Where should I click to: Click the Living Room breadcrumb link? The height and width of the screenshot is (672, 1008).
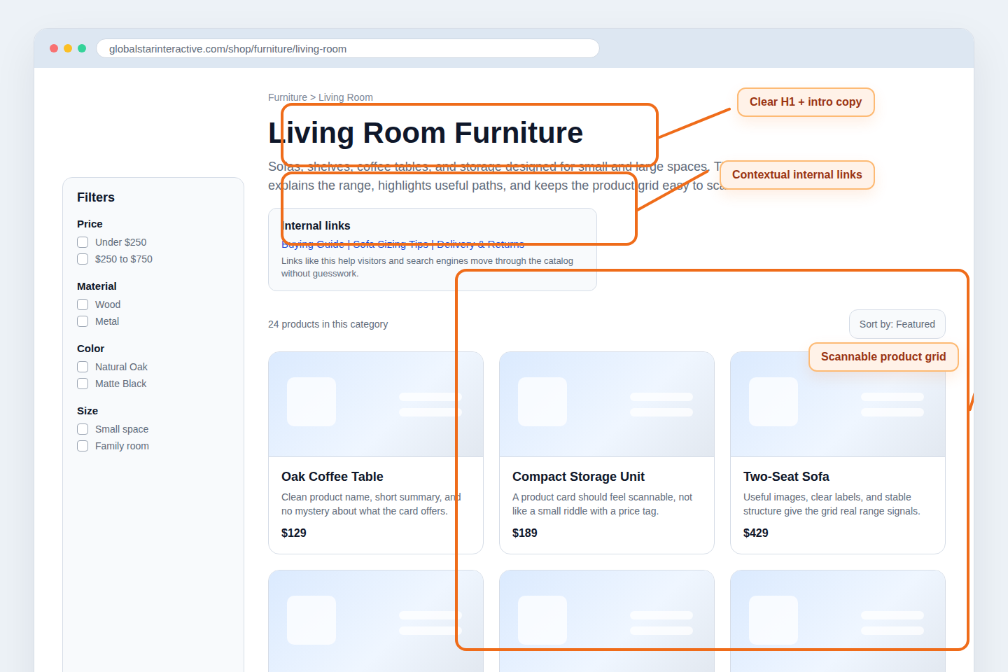[346, 97]
